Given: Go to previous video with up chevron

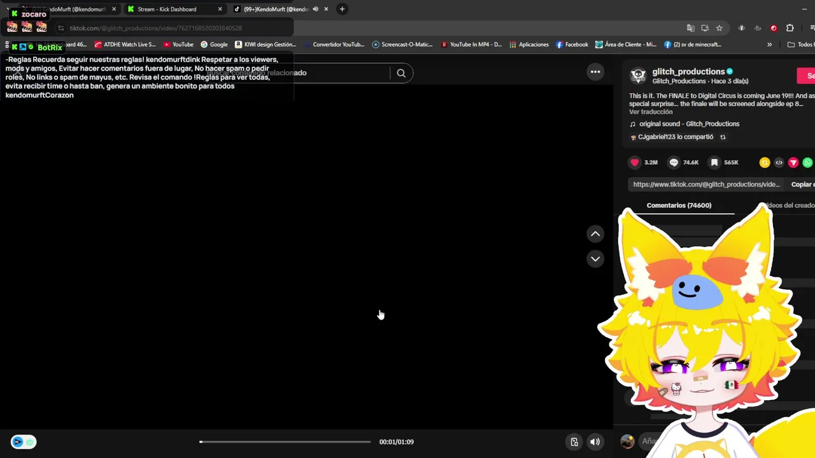Looking at the screenshot, I should click(595, 234).
